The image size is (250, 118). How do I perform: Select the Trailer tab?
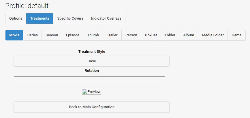(x=112, y=35)
